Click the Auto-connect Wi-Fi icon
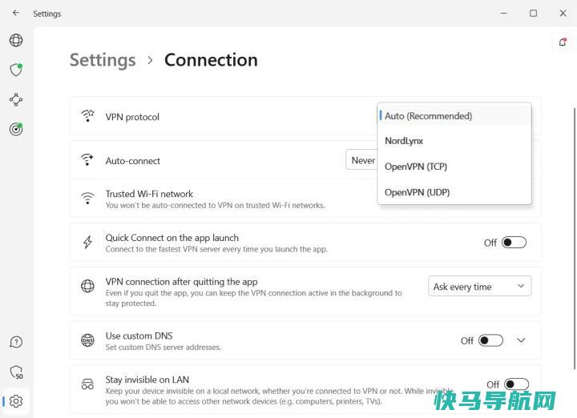This screenshot has width=577, height=418. click(x=87, y=160)
